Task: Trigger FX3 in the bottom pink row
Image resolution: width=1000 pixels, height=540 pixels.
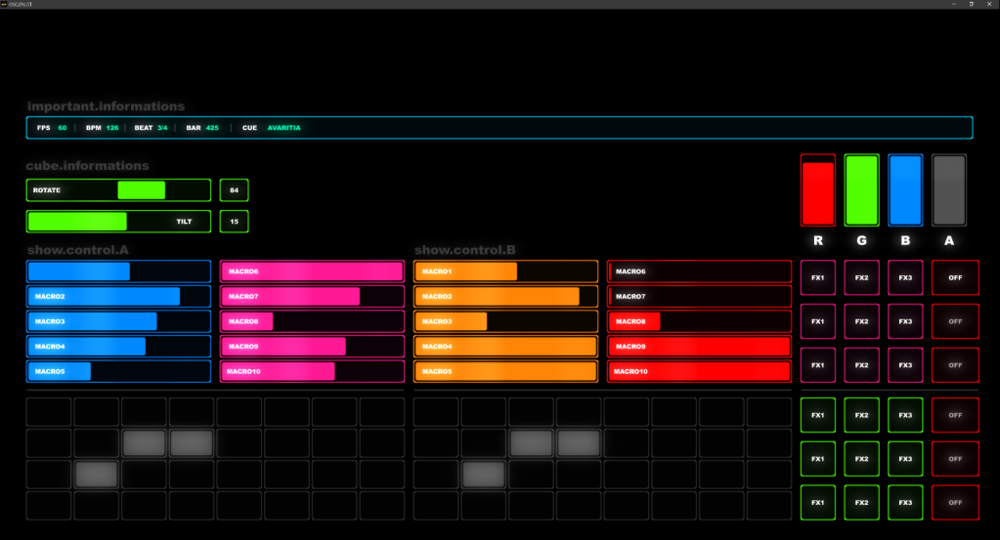Action: [905, 365]
